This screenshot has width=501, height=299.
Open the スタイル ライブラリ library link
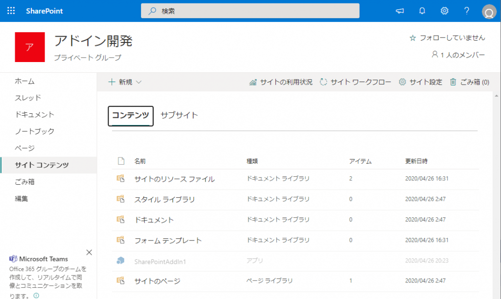point(164,199)
